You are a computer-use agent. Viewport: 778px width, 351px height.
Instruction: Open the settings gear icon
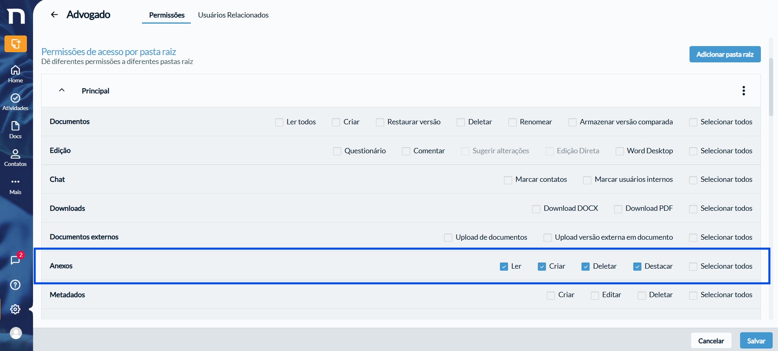15,309
